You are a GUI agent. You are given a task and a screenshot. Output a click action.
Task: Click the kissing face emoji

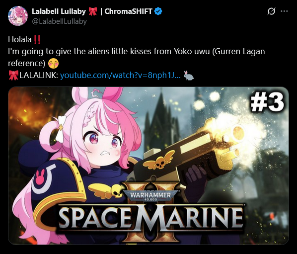(x=54, y=64)
